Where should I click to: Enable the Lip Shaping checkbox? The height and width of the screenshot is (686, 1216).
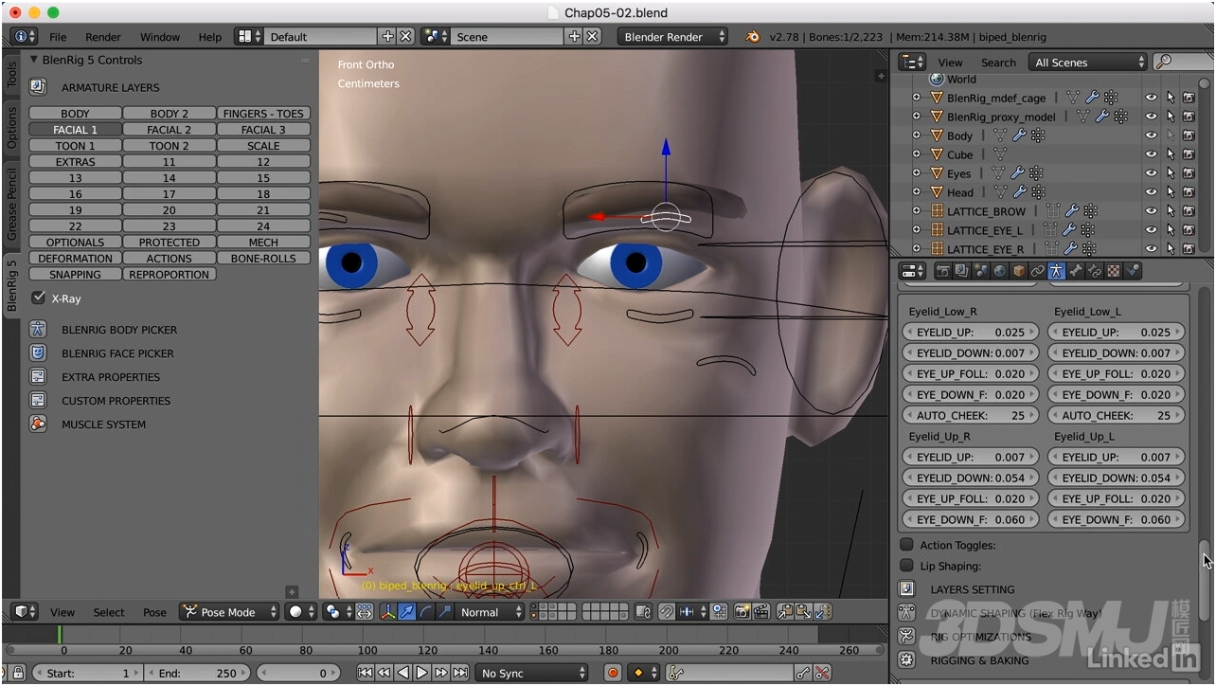906,566
